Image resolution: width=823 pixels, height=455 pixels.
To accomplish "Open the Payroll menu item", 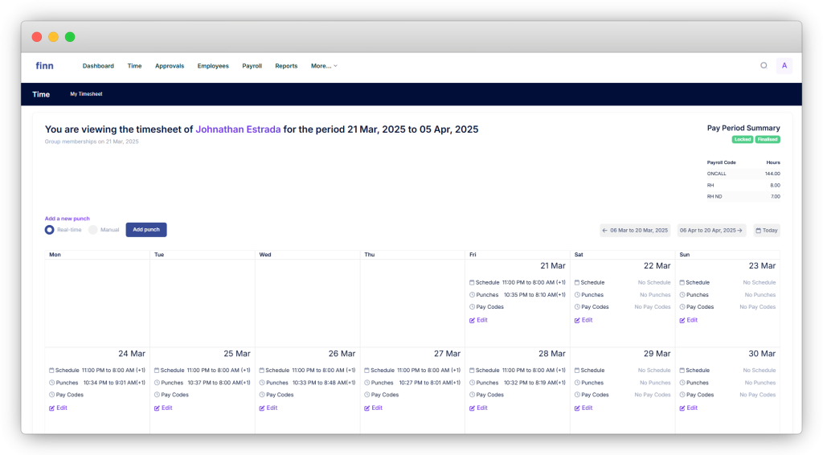I will click(252, 66).
